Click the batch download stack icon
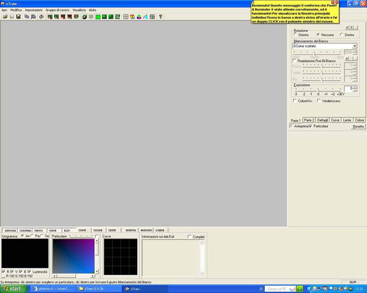The width and height of the screenshot is (367, 293). pos(41,16)
